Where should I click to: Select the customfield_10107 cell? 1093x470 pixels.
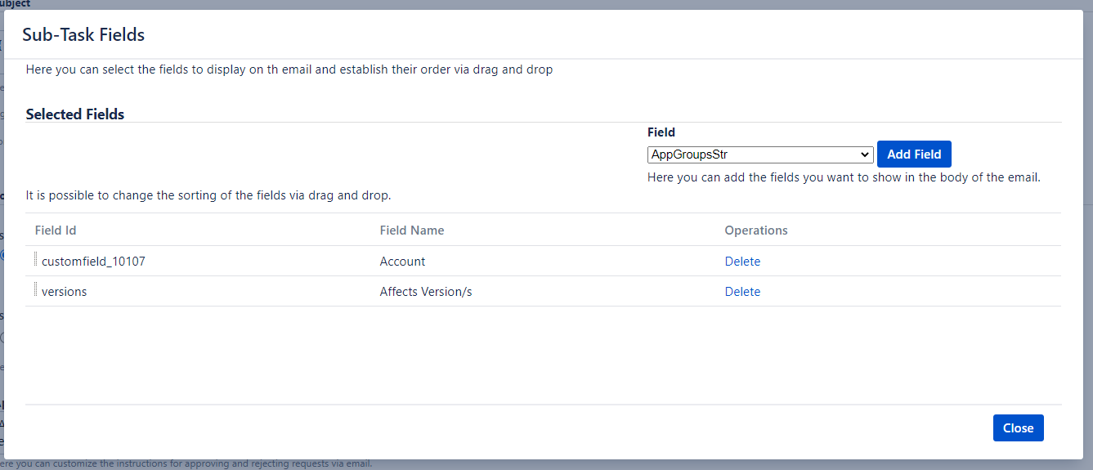93,262
